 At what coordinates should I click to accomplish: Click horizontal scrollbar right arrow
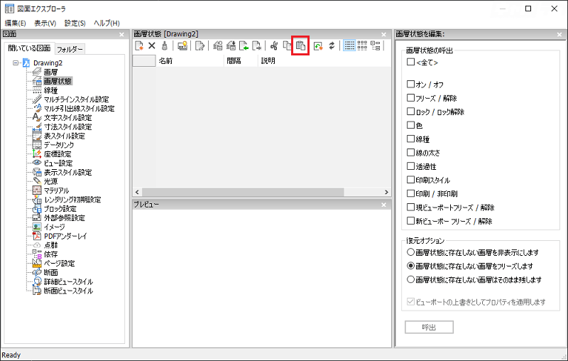point(386,192)
